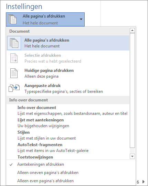
Task: Click the scrollbar down arrow in list
Action: [x=132, y=156]
